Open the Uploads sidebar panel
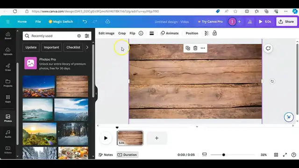Image resolution: width=299 pixels, height=168 pixels. point(8,51)
